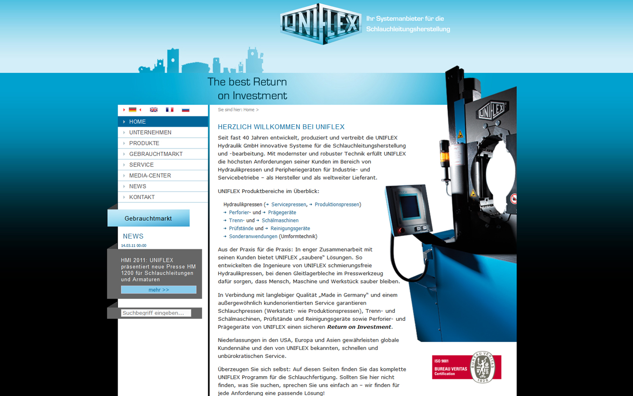Click the 'Ihr Systemanbieter' header tagline
Screen dimensions: 633x396
point(408,24)
